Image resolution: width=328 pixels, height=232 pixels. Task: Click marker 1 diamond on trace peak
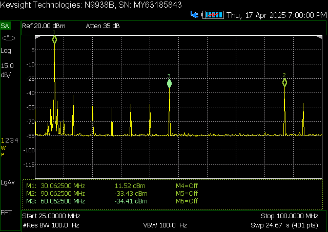(x=54, y=40)
